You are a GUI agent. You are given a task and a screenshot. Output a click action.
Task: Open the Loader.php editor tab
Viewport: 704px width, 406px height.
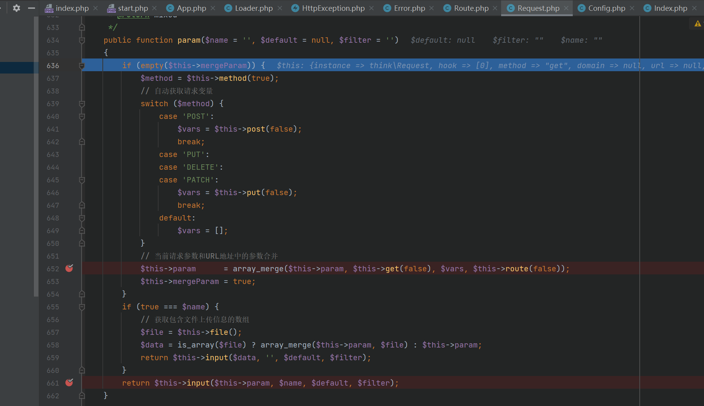(254, 8)
